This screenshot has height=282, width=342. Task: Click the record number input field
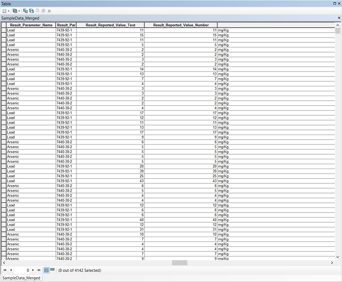click(x=22, y=270)
